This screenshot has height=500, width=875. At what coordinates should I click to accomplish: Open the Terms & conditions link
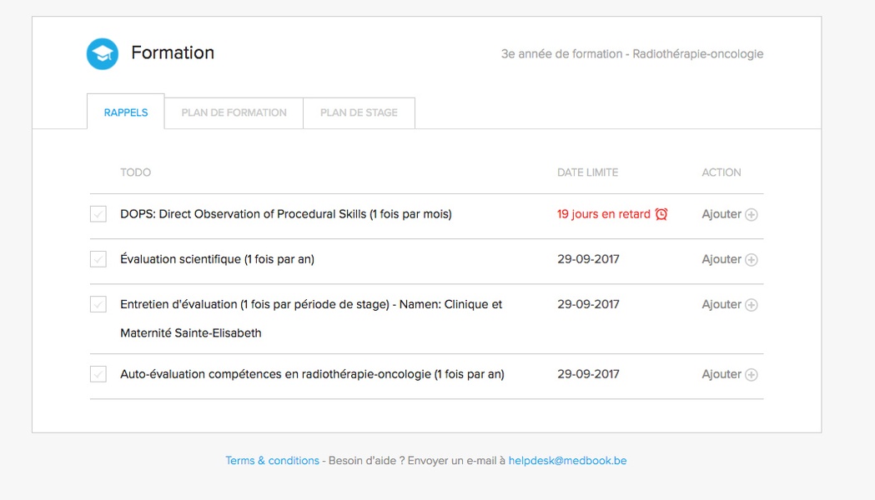(x=272, y=461)
